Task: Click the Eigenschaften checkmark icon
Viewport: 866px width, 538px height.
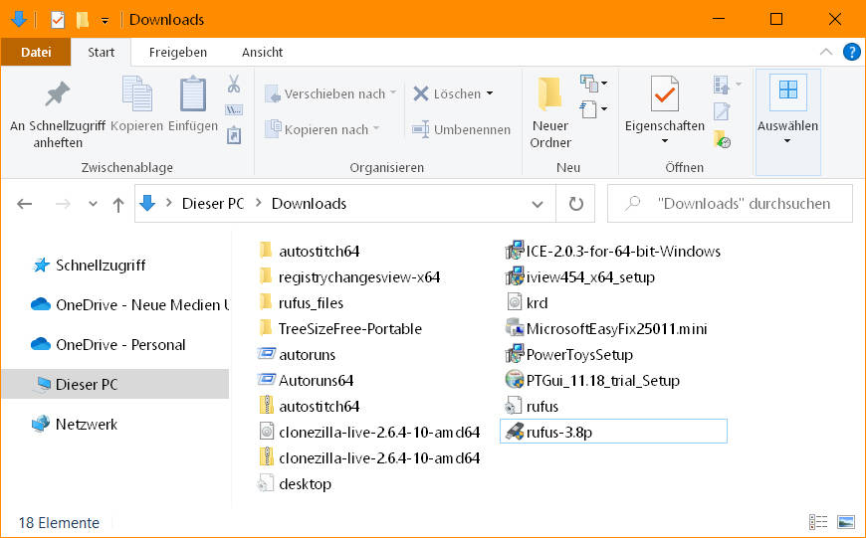Action: pos(664,93)
